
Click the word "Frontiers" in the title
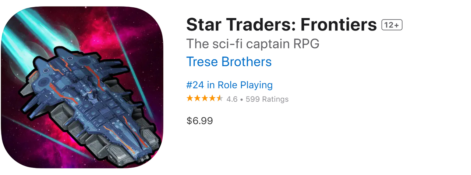[339, 25]
